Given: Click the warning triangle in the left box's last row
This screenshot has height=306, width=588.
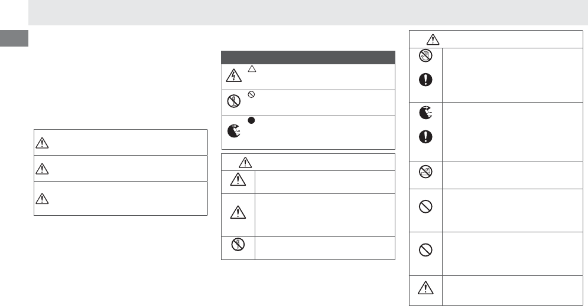Looking at the screenshot, I should pyautogui.click(x=41, y=198).
